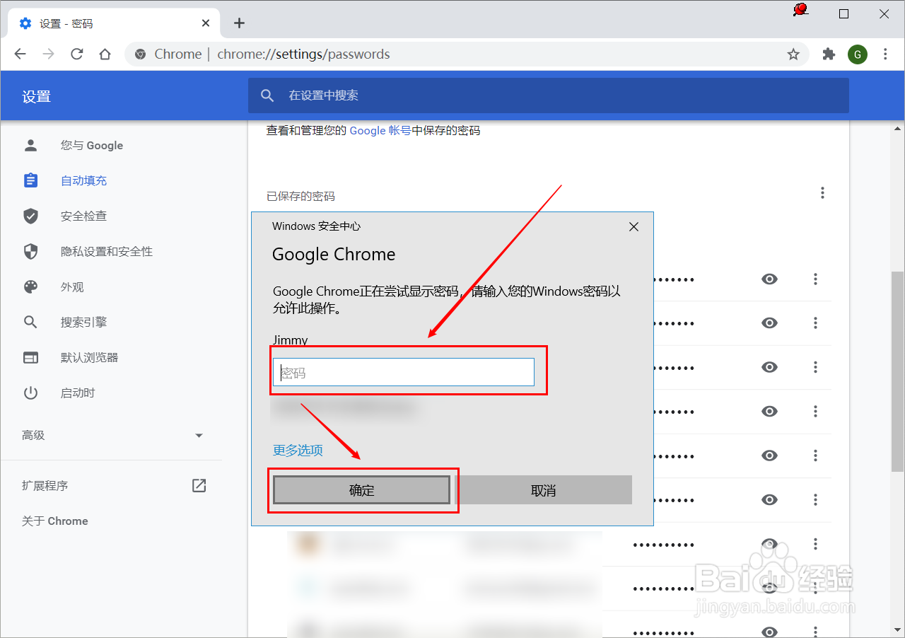Click inside the 密码 input field

pos(403,372)
